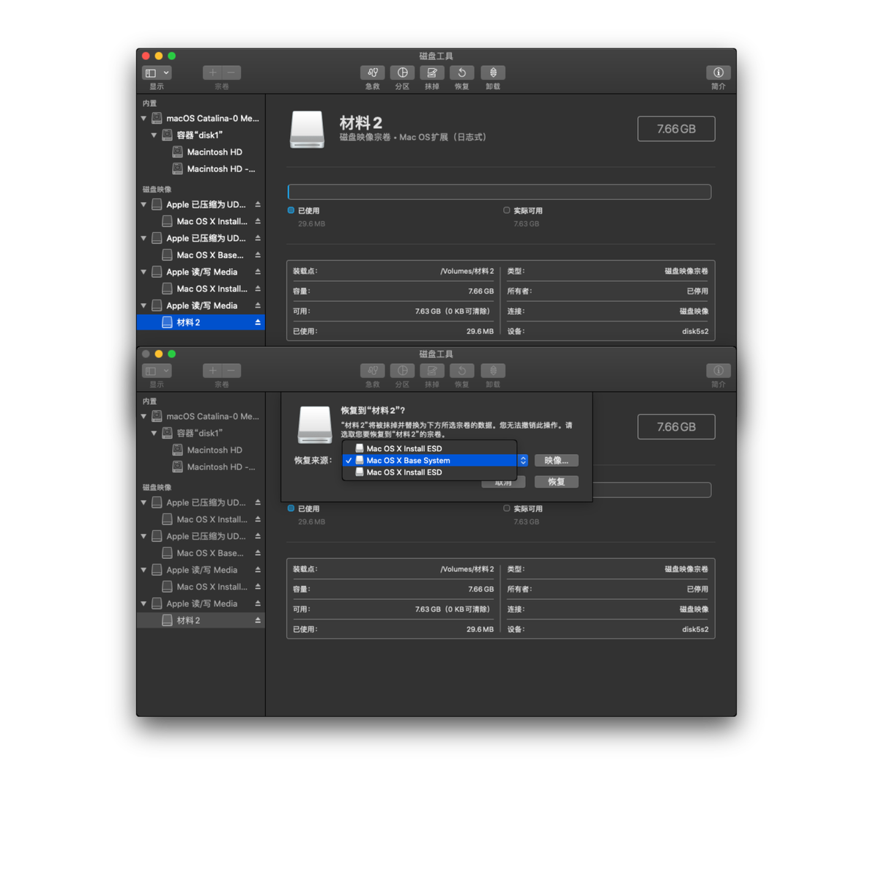
Task: Select Macintosh HD in bottom window sidebar
Action: (201, 450)
